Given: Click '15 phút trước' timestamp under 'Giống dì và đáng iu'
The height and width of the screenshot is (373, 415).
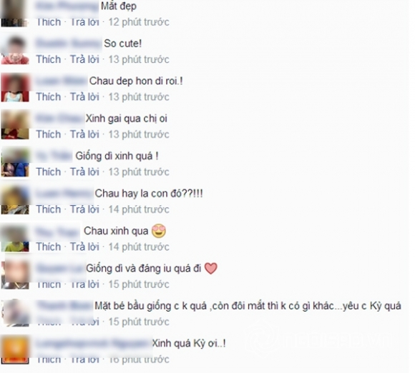Looking at the screenshot, I should click(x=139, y=284).
